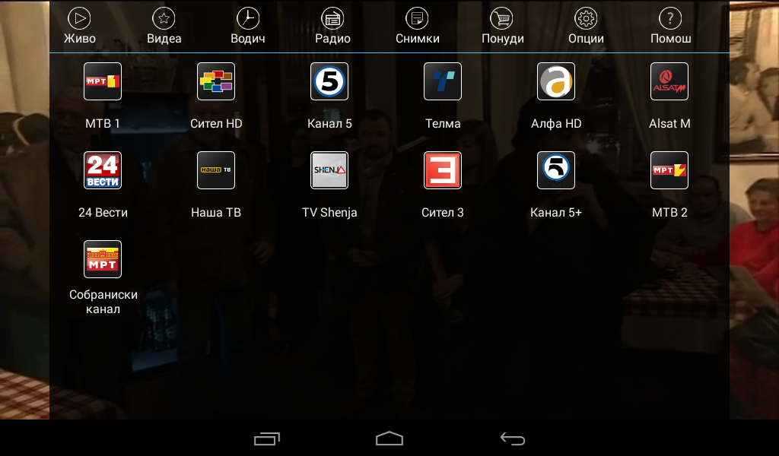Open the Водич clock icon
Viewport: 779px width, 456px height.
pos(248,18)
